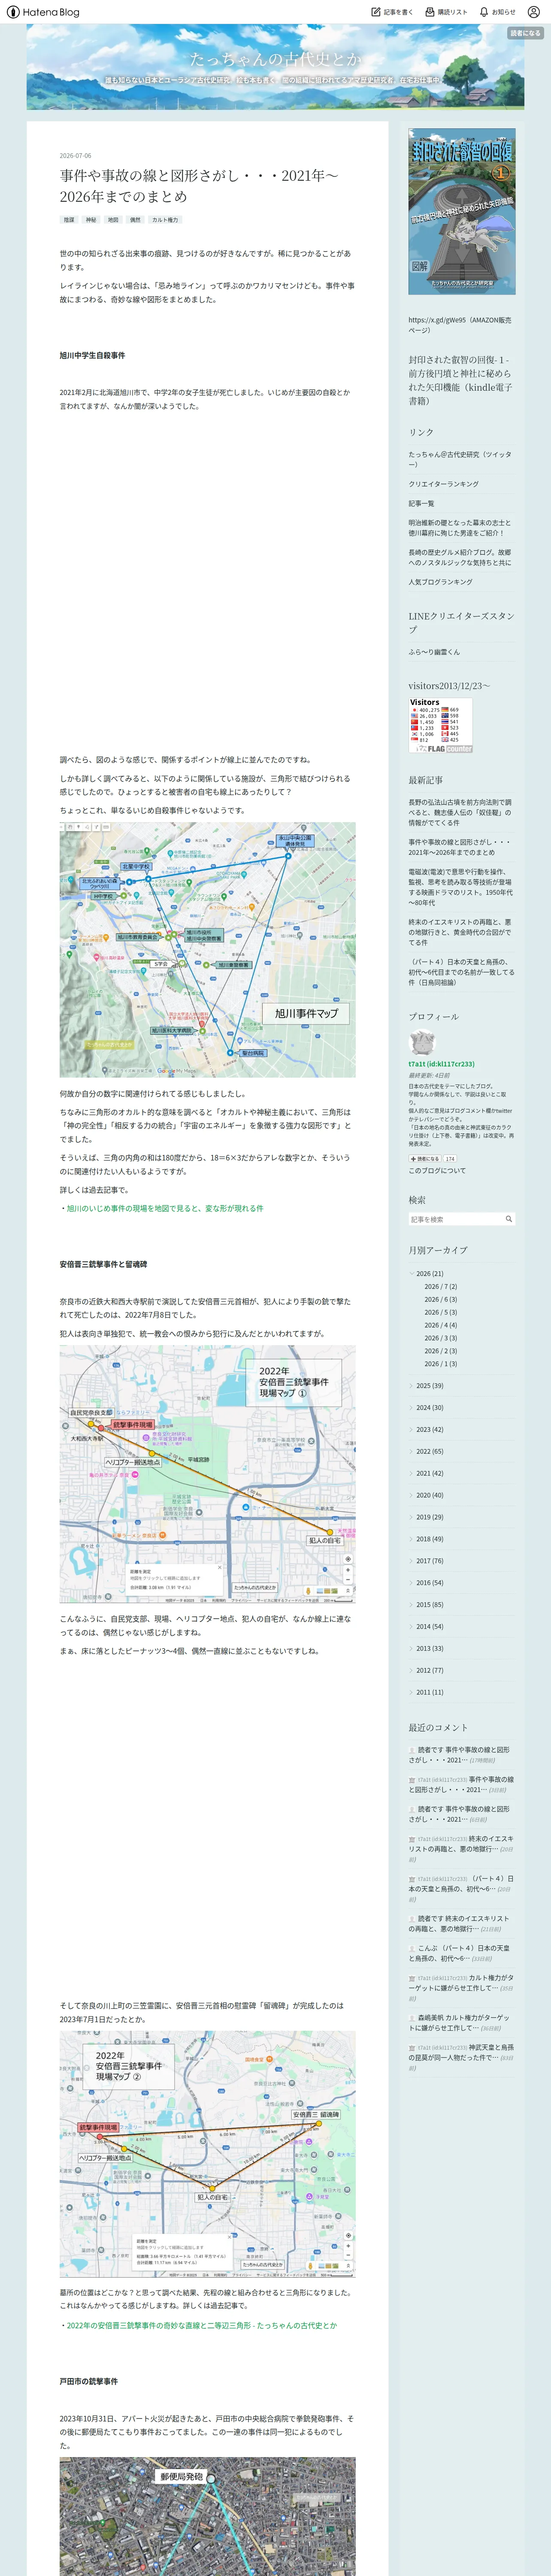551x2576 pixels.
Task: Expand the 2014 (54) archive year
Action: pos(412,1627)
